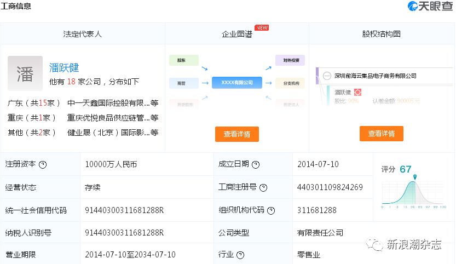Select 统一社会信用代码 value 91440300311681288R
The image size is (456, 264).
[124, 210]
